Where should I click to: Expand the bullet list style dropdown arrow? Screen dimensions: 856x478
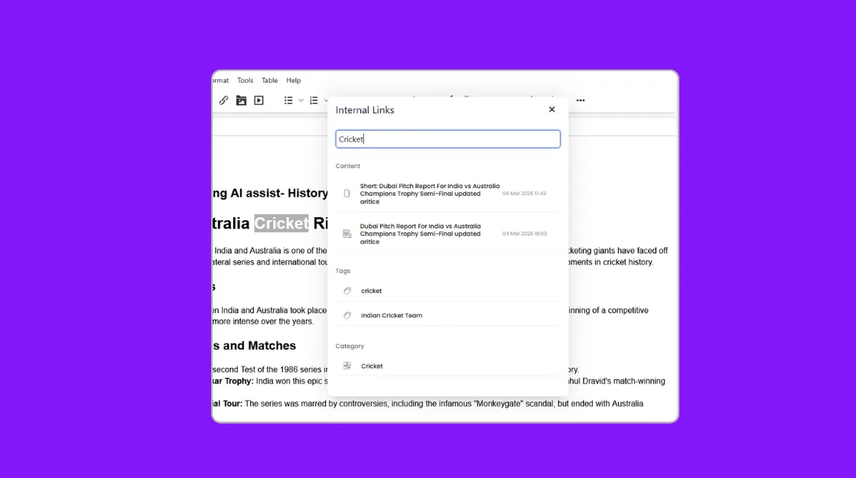point(301,100)
